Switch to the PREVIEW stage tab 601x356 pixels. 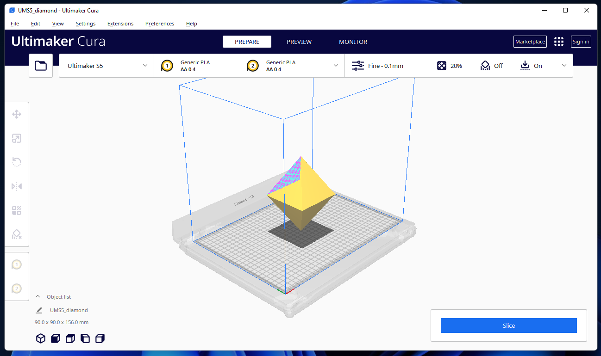299,42
